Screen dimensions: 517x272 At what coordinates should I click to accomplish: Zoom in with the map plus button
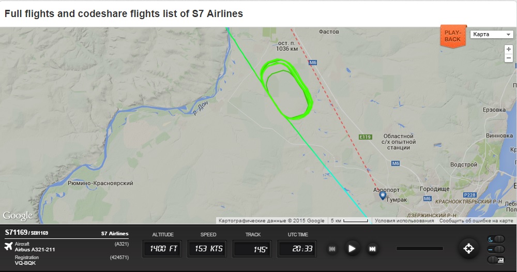click(509, 49)
